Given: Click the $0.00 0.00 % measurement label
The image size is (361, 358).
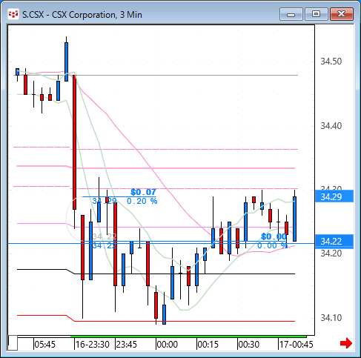Looking at the screenshot, I should pos(273,241).
